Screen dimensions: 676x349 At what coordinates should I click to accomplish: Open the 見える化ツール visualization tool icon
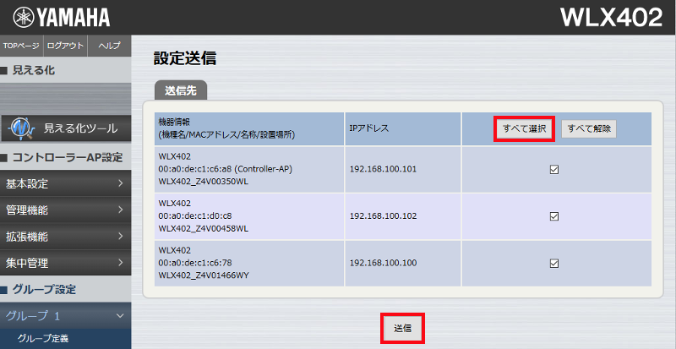pos(19,128)
